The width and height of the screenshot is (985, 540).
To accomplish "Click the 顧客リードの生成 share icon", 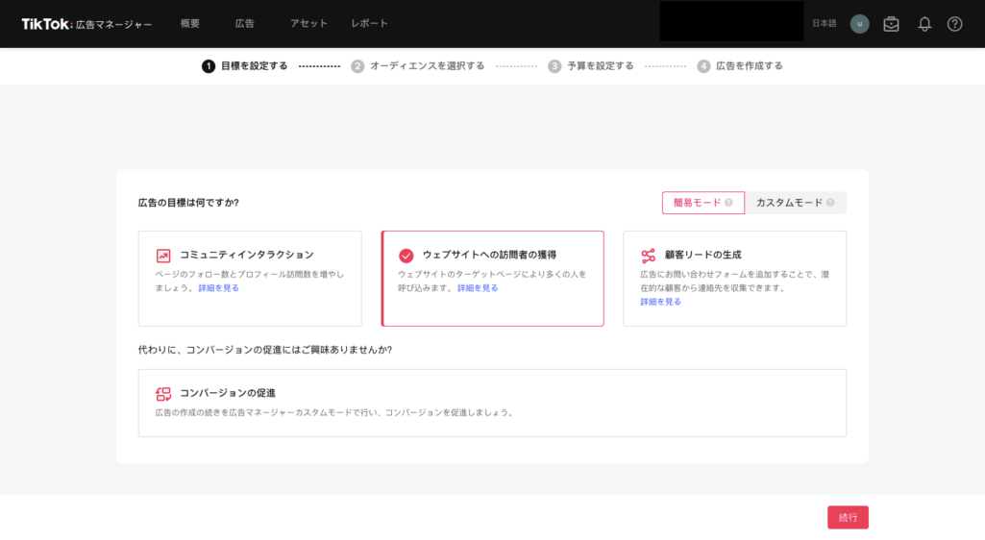I will click(649, 256).
